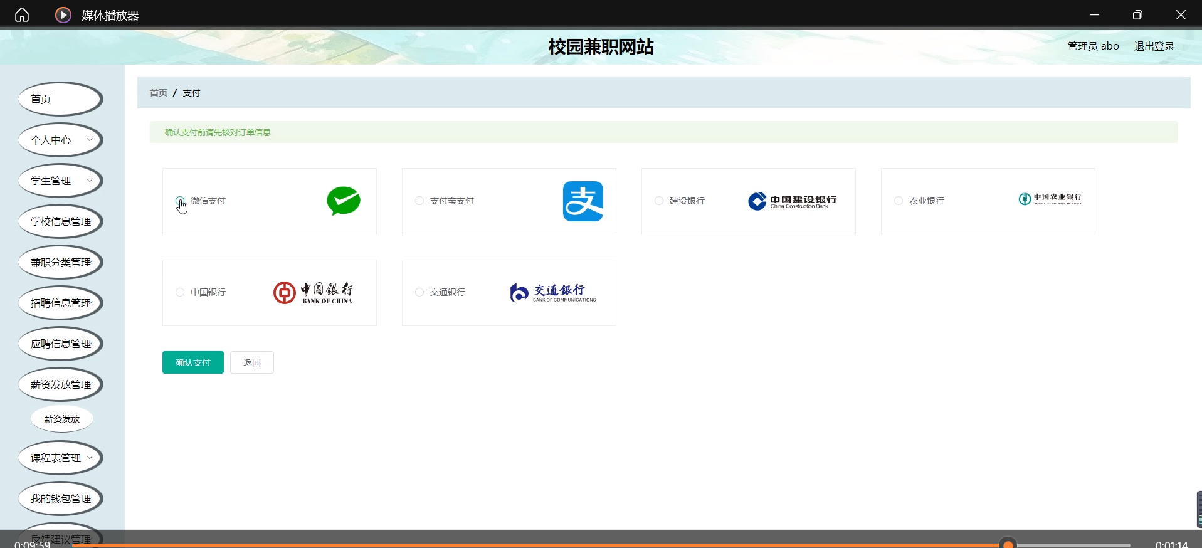Select the 农业银行 radio button

pyautogui.click(x=899, y=201)
